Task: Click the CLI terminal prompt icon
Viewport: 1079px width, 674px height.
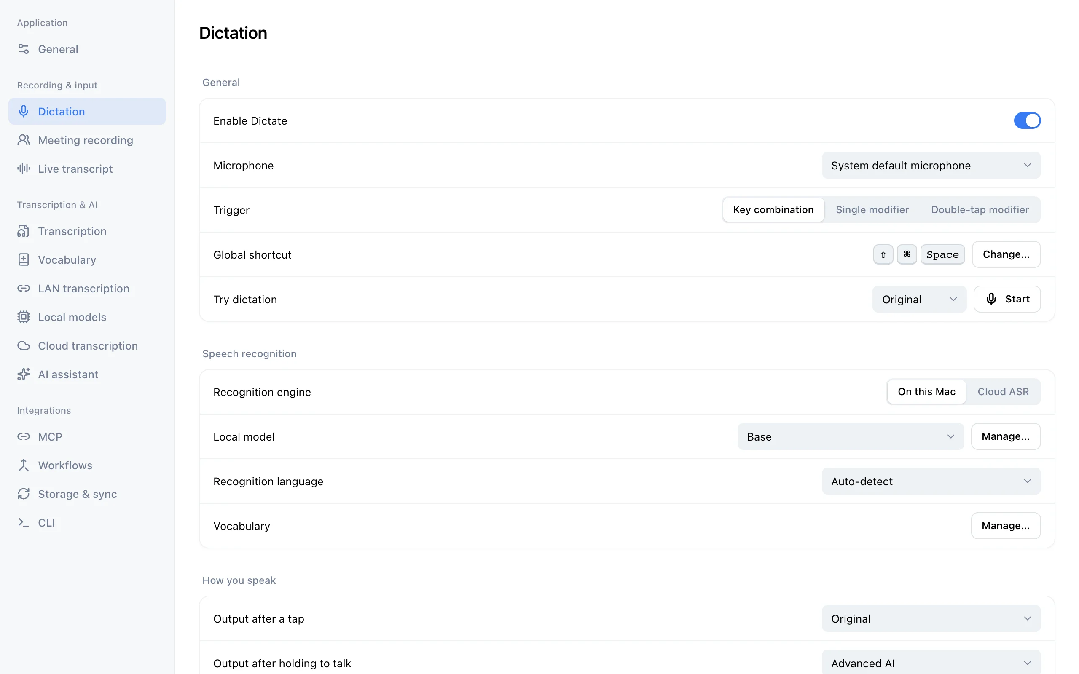Action: point(24,522)
